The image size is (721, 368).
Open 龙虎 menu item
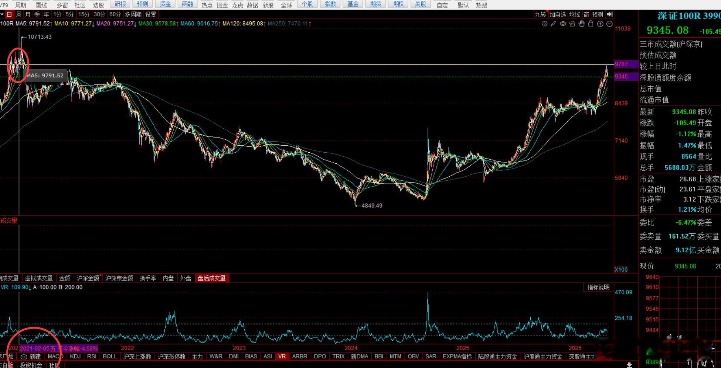coord(237,5)
